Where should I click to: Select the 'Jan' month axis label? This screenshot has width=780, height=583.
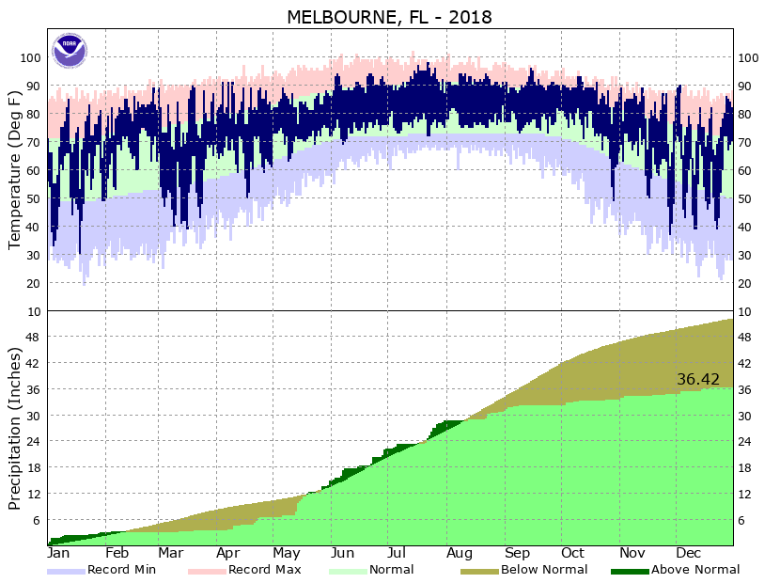click(x=59, y=554)
